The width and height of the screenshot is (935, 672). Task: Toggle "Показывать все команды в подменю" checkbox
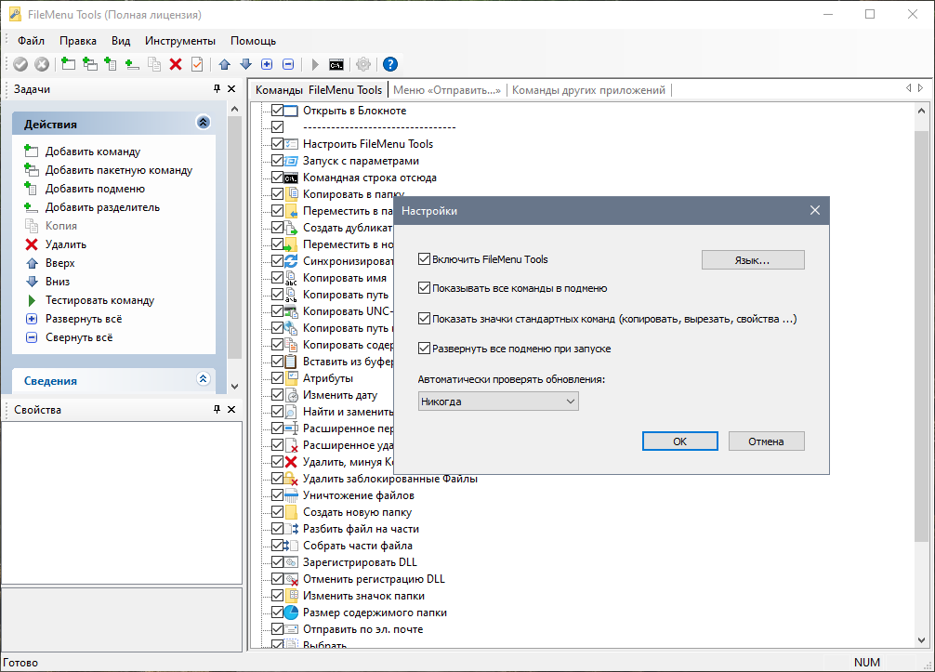[x=425, y=288]
